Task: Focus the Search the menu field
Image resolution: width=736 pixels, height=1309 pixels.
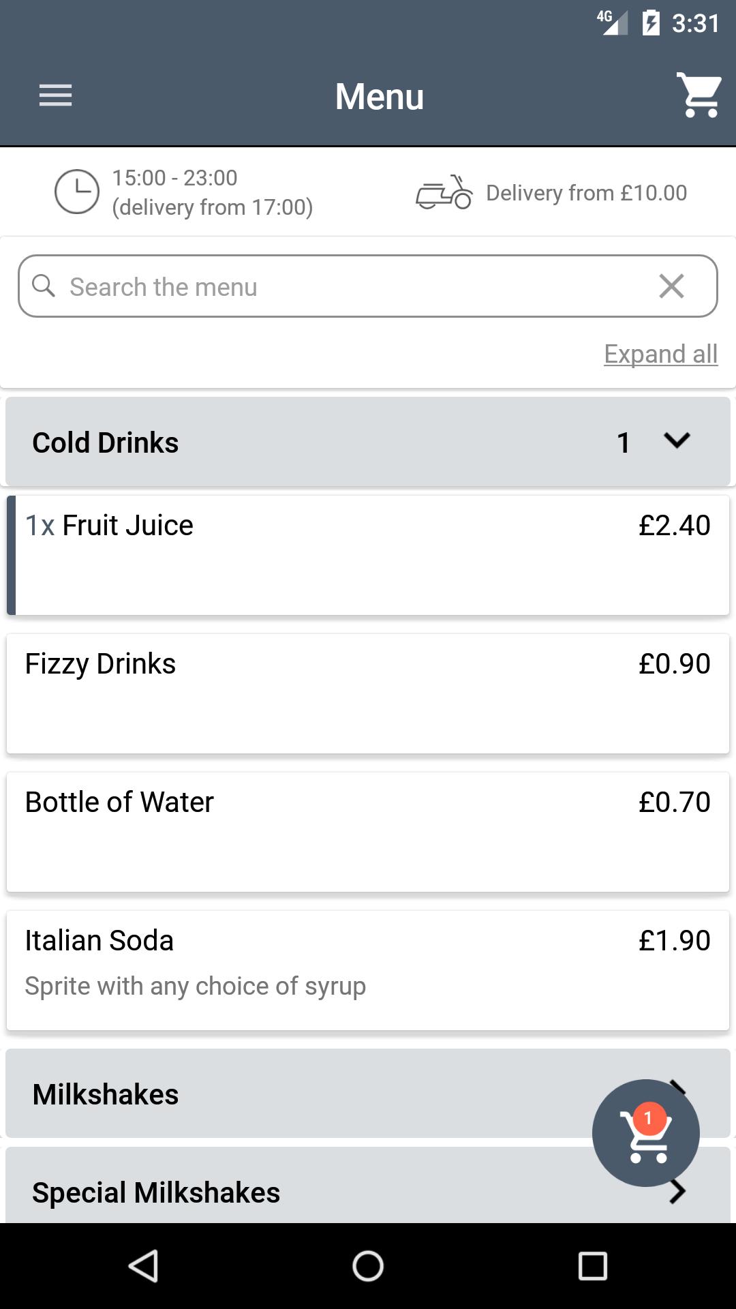Action: pos(341,286)
